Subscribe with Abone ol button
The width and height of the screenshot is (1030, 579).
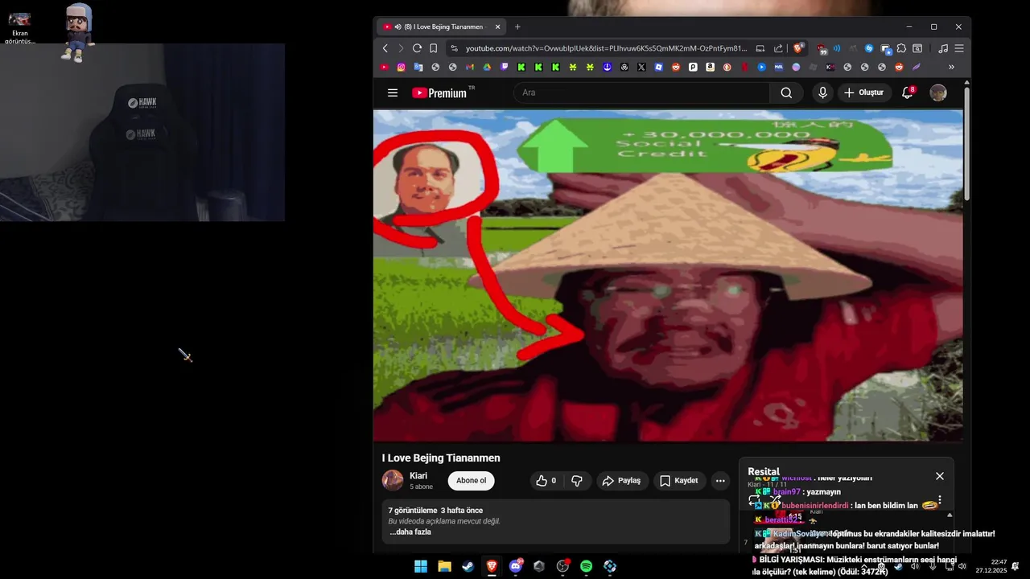[471, 481]
